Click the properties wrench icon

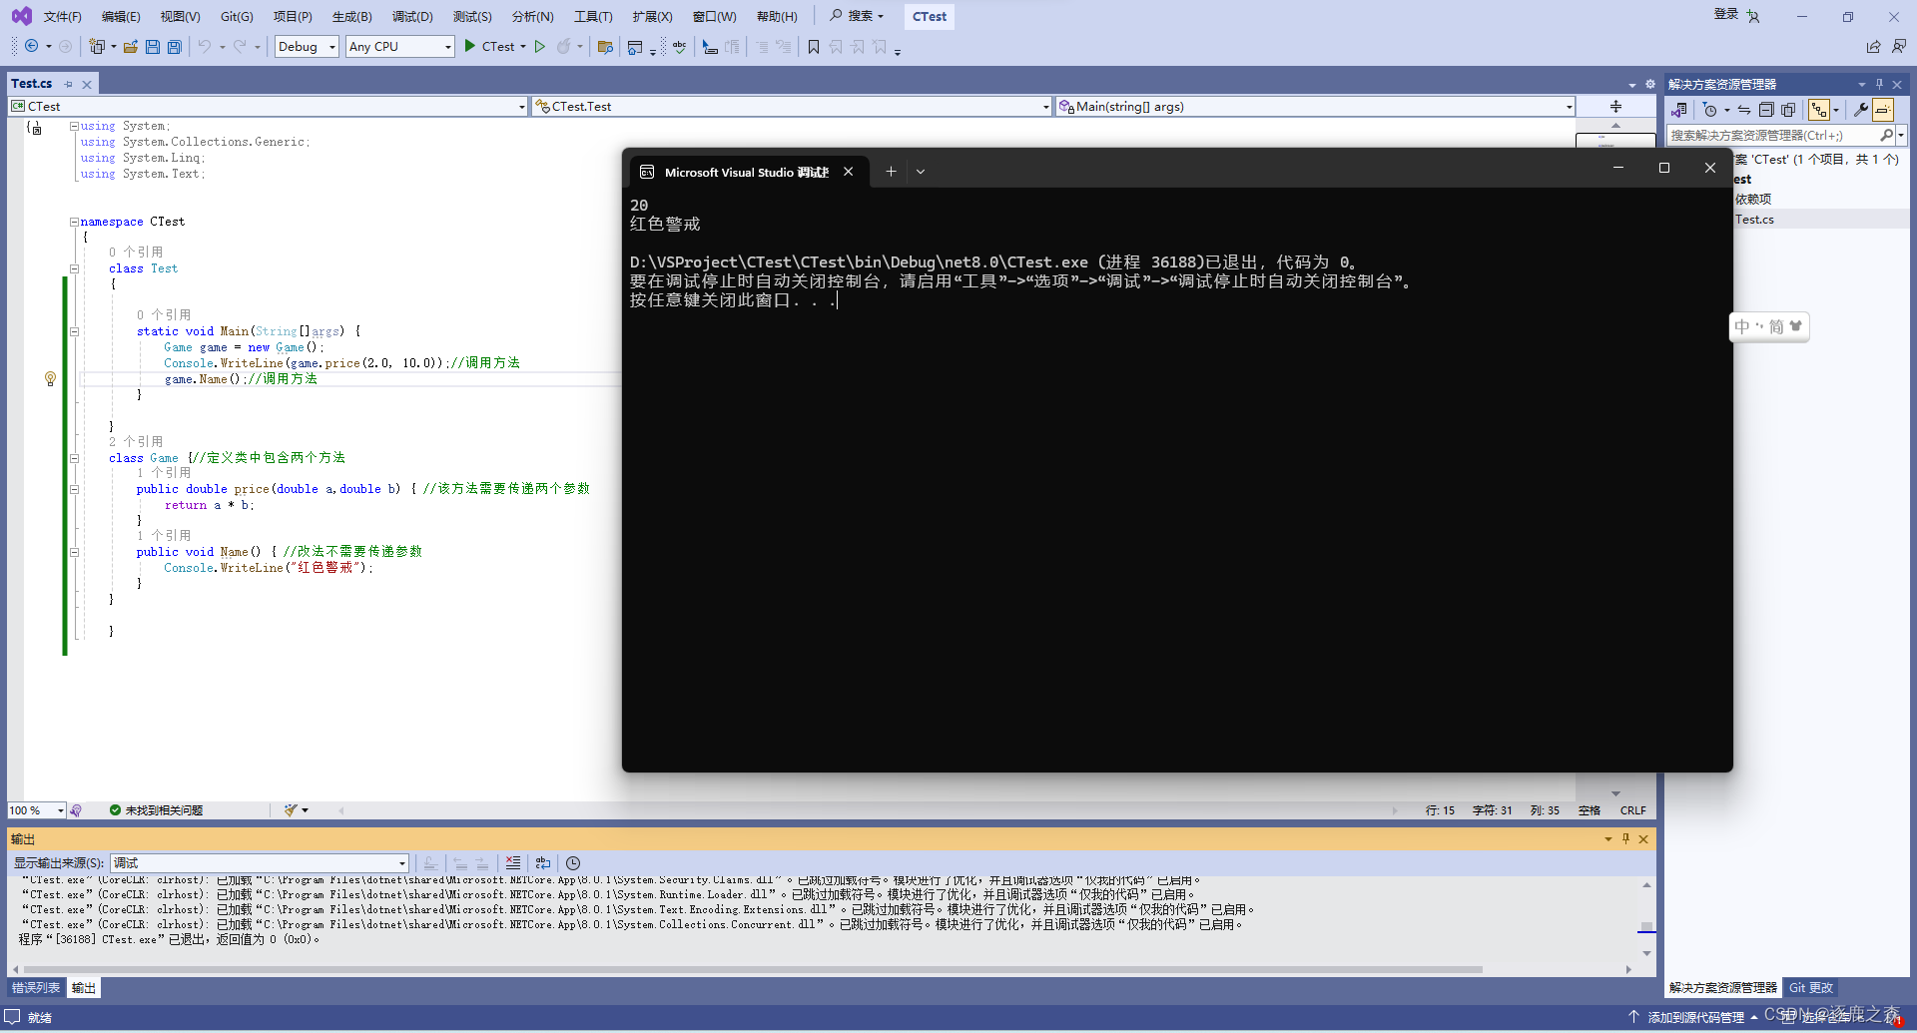point(1861,110)
